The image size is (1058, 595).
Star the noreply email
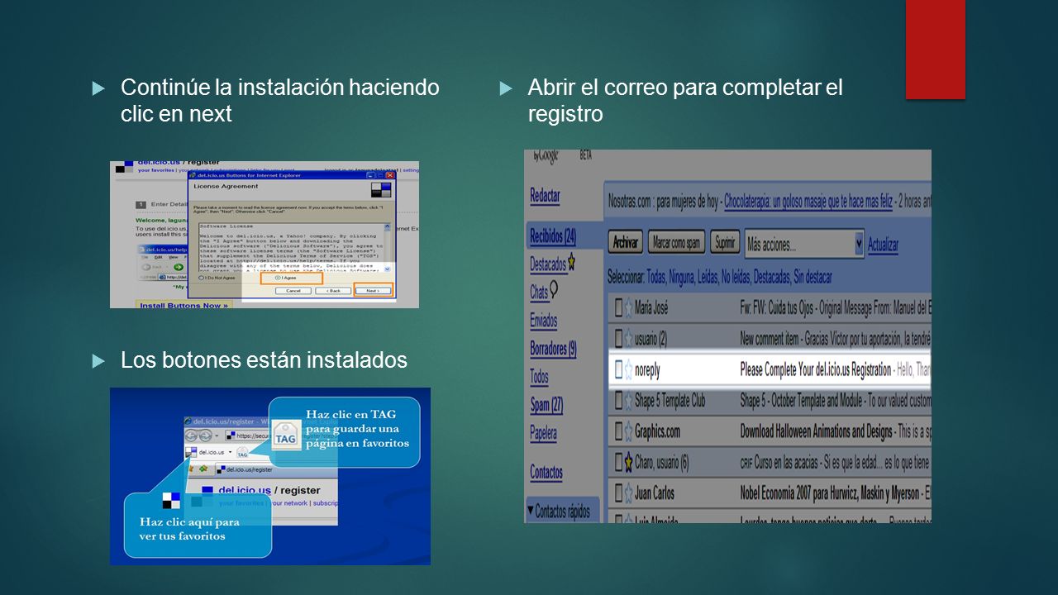tap(628, 370)
